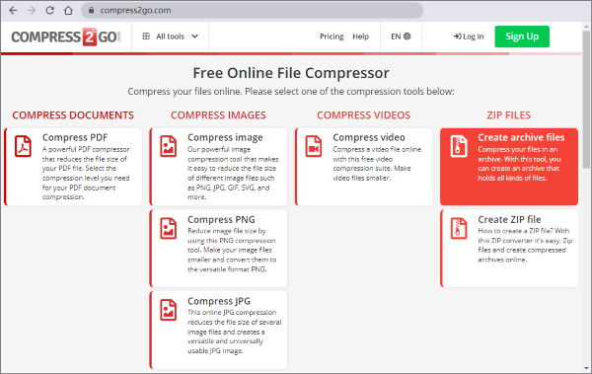Click the scrollbar up arrow
The height and width of the screenshot is (374, 592).
click(x=586, y=27)
